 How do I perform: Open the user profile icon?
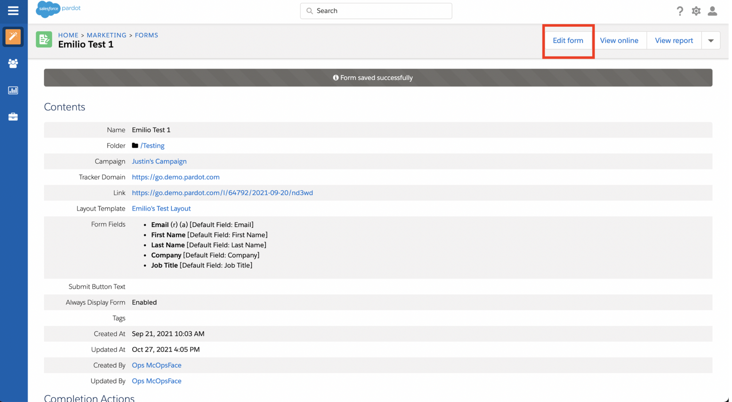point(712,11)
